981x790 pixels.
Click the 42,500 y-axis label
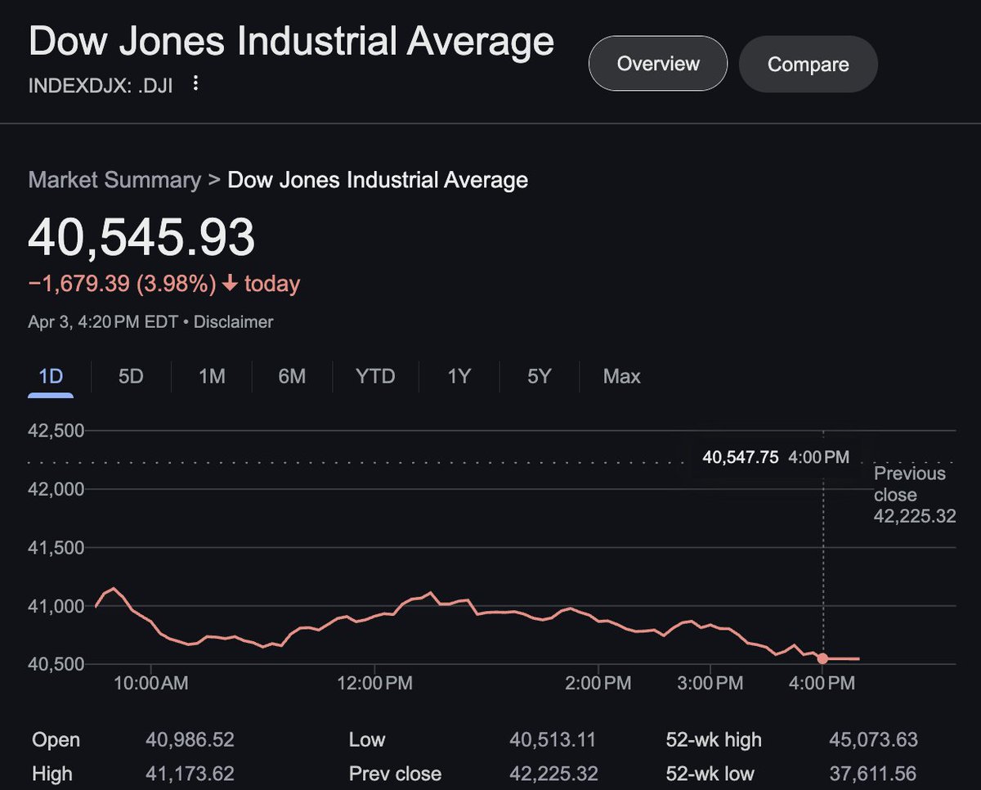point(56,431)
